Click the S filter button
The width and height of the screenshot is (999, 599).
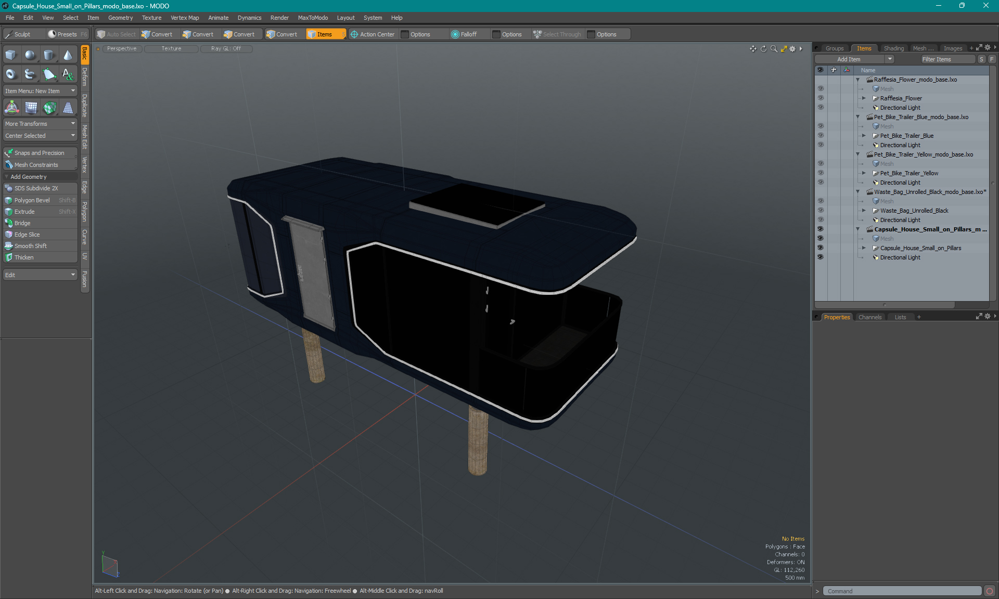click(982, 59)
